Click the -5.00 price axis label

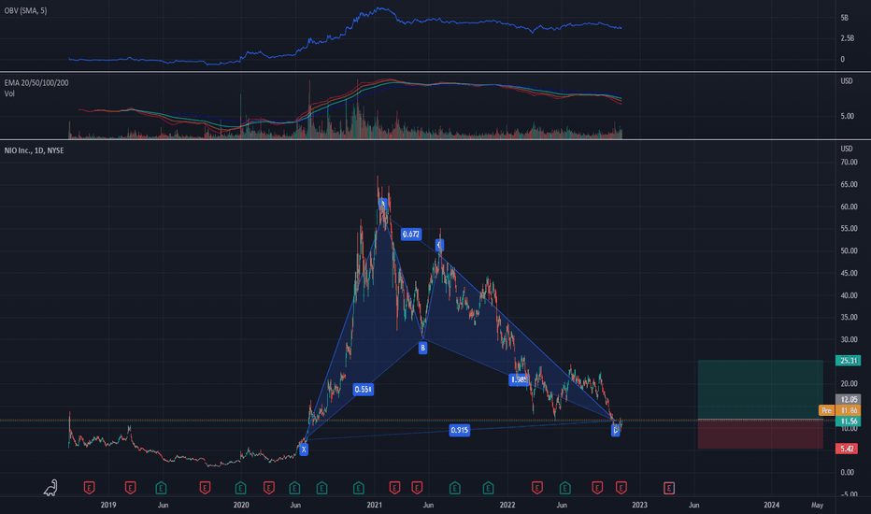(x=849, y=494)
